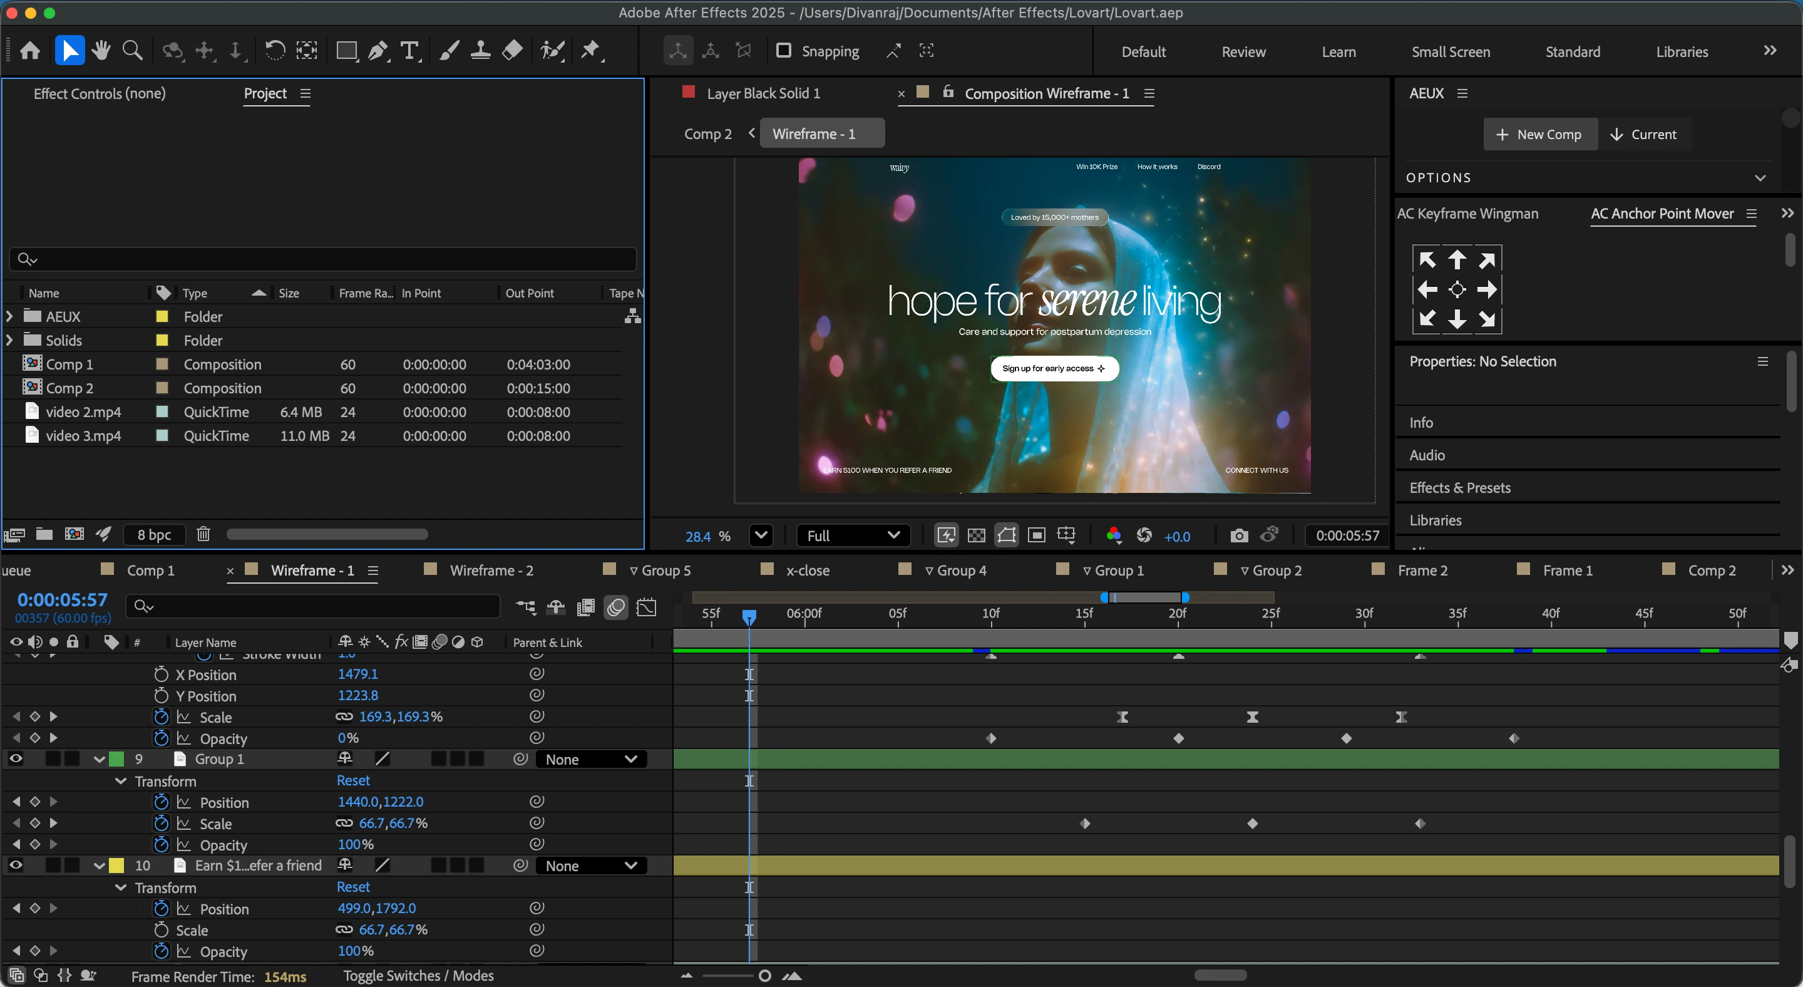Hide the Group 1 layer
This screenshot has height=987, width=1803.
point(16,759)
